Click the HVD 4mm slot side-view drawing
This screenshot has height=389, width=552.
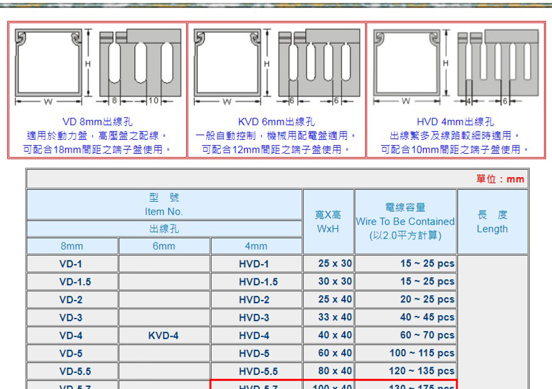pyautogui.click(x=497, y=63)
